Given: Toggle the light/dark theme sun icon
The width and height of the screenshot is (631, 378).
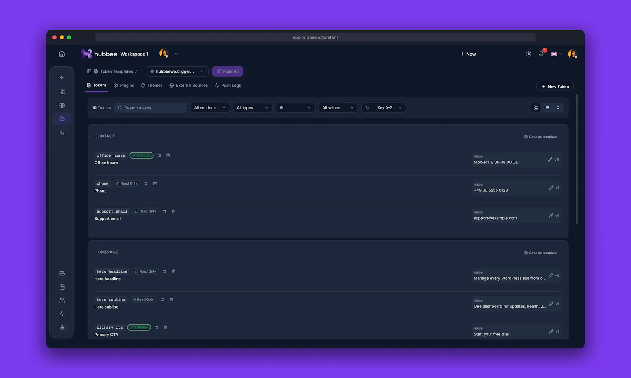Looking at the screenshot, I should 529,54.
